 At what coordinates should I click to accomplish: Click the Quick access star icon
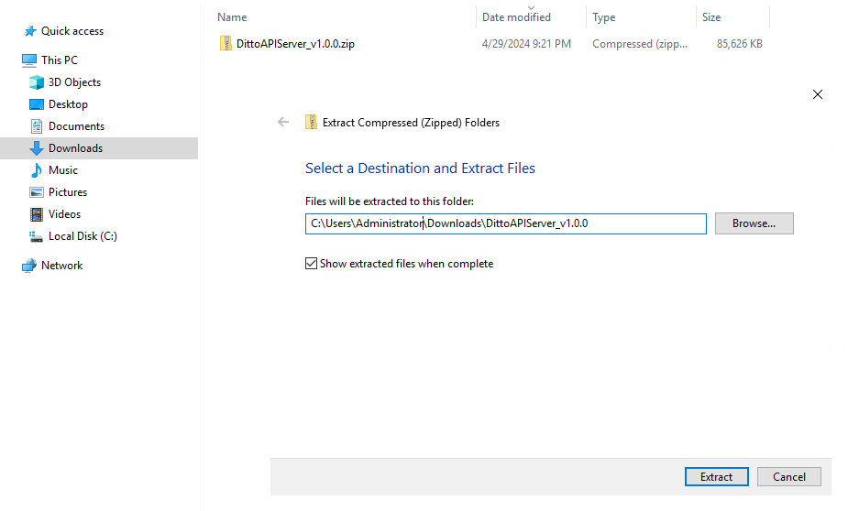coord(30,31)
